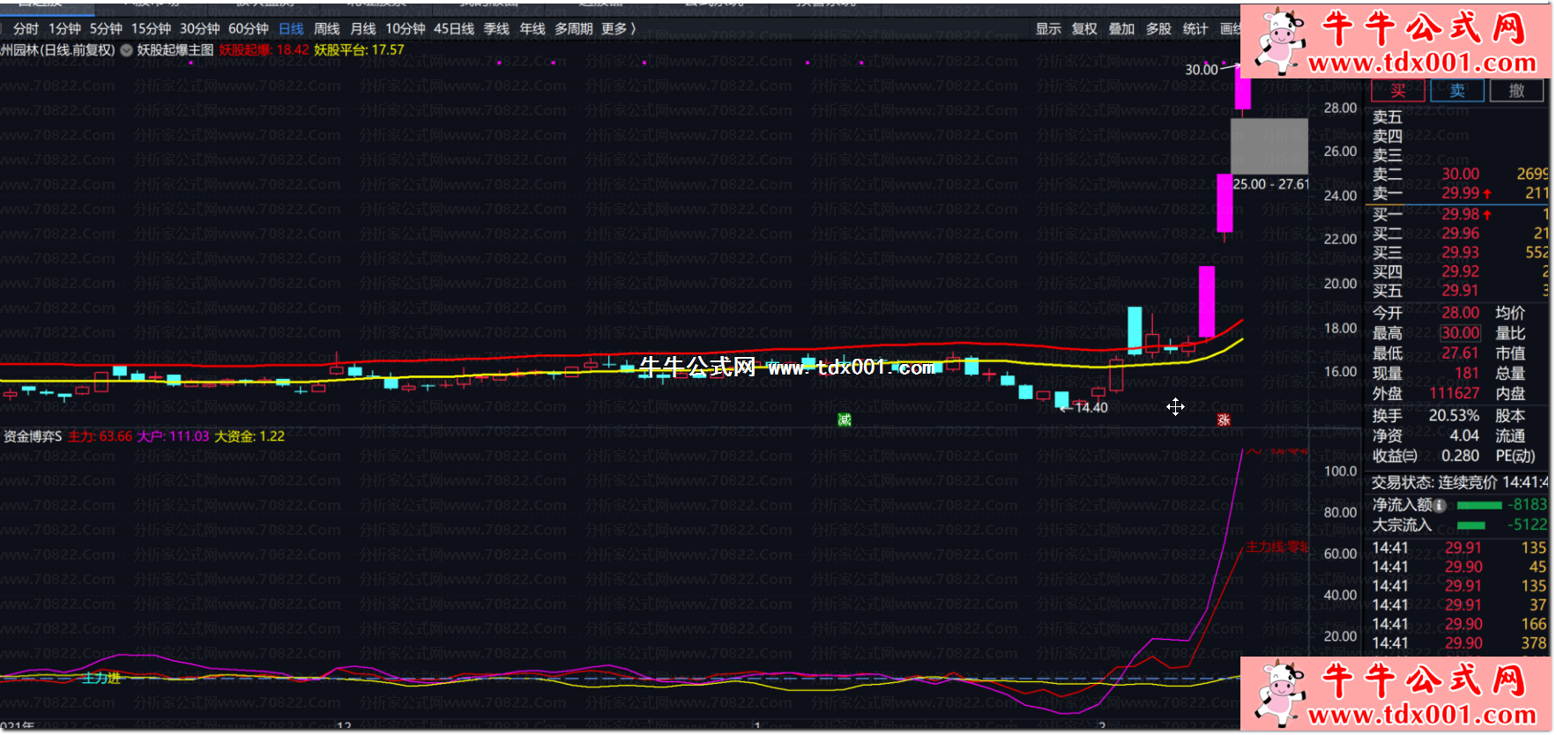
Task: Click 买一 bid price 29.98
Action: 1460,214
